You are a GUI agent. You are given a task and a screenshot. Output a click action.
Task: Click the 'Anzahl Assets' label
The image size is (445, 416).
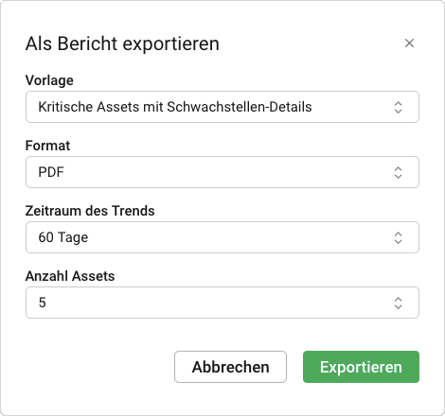70,276
